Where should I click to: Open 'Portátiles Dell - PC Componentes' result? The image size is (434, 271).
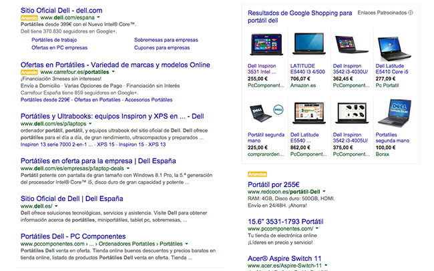coord(73,236)
